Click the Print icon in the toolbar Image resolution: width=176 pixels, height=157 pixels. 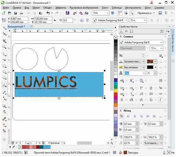click(x=22, y=13)
